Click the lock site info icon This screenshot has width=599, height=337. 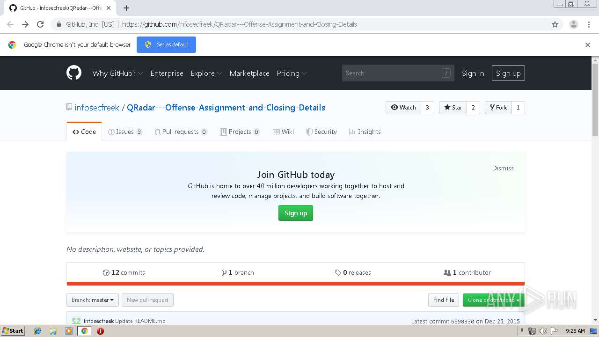pyautogui.click(x=58, y=24)
